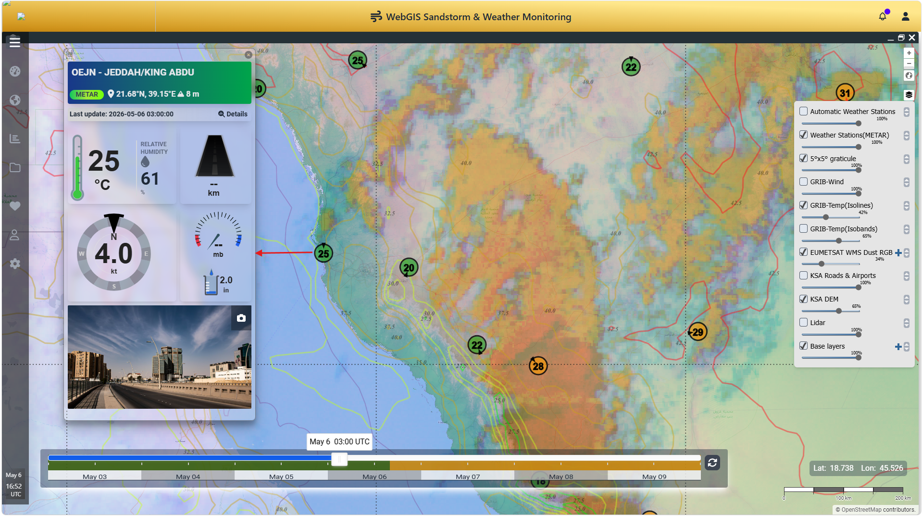Image resolution: width=922 pixels, height=516 pixels.
Task: Click the green station marker 22 at top
Action: [x=631, y=67]
